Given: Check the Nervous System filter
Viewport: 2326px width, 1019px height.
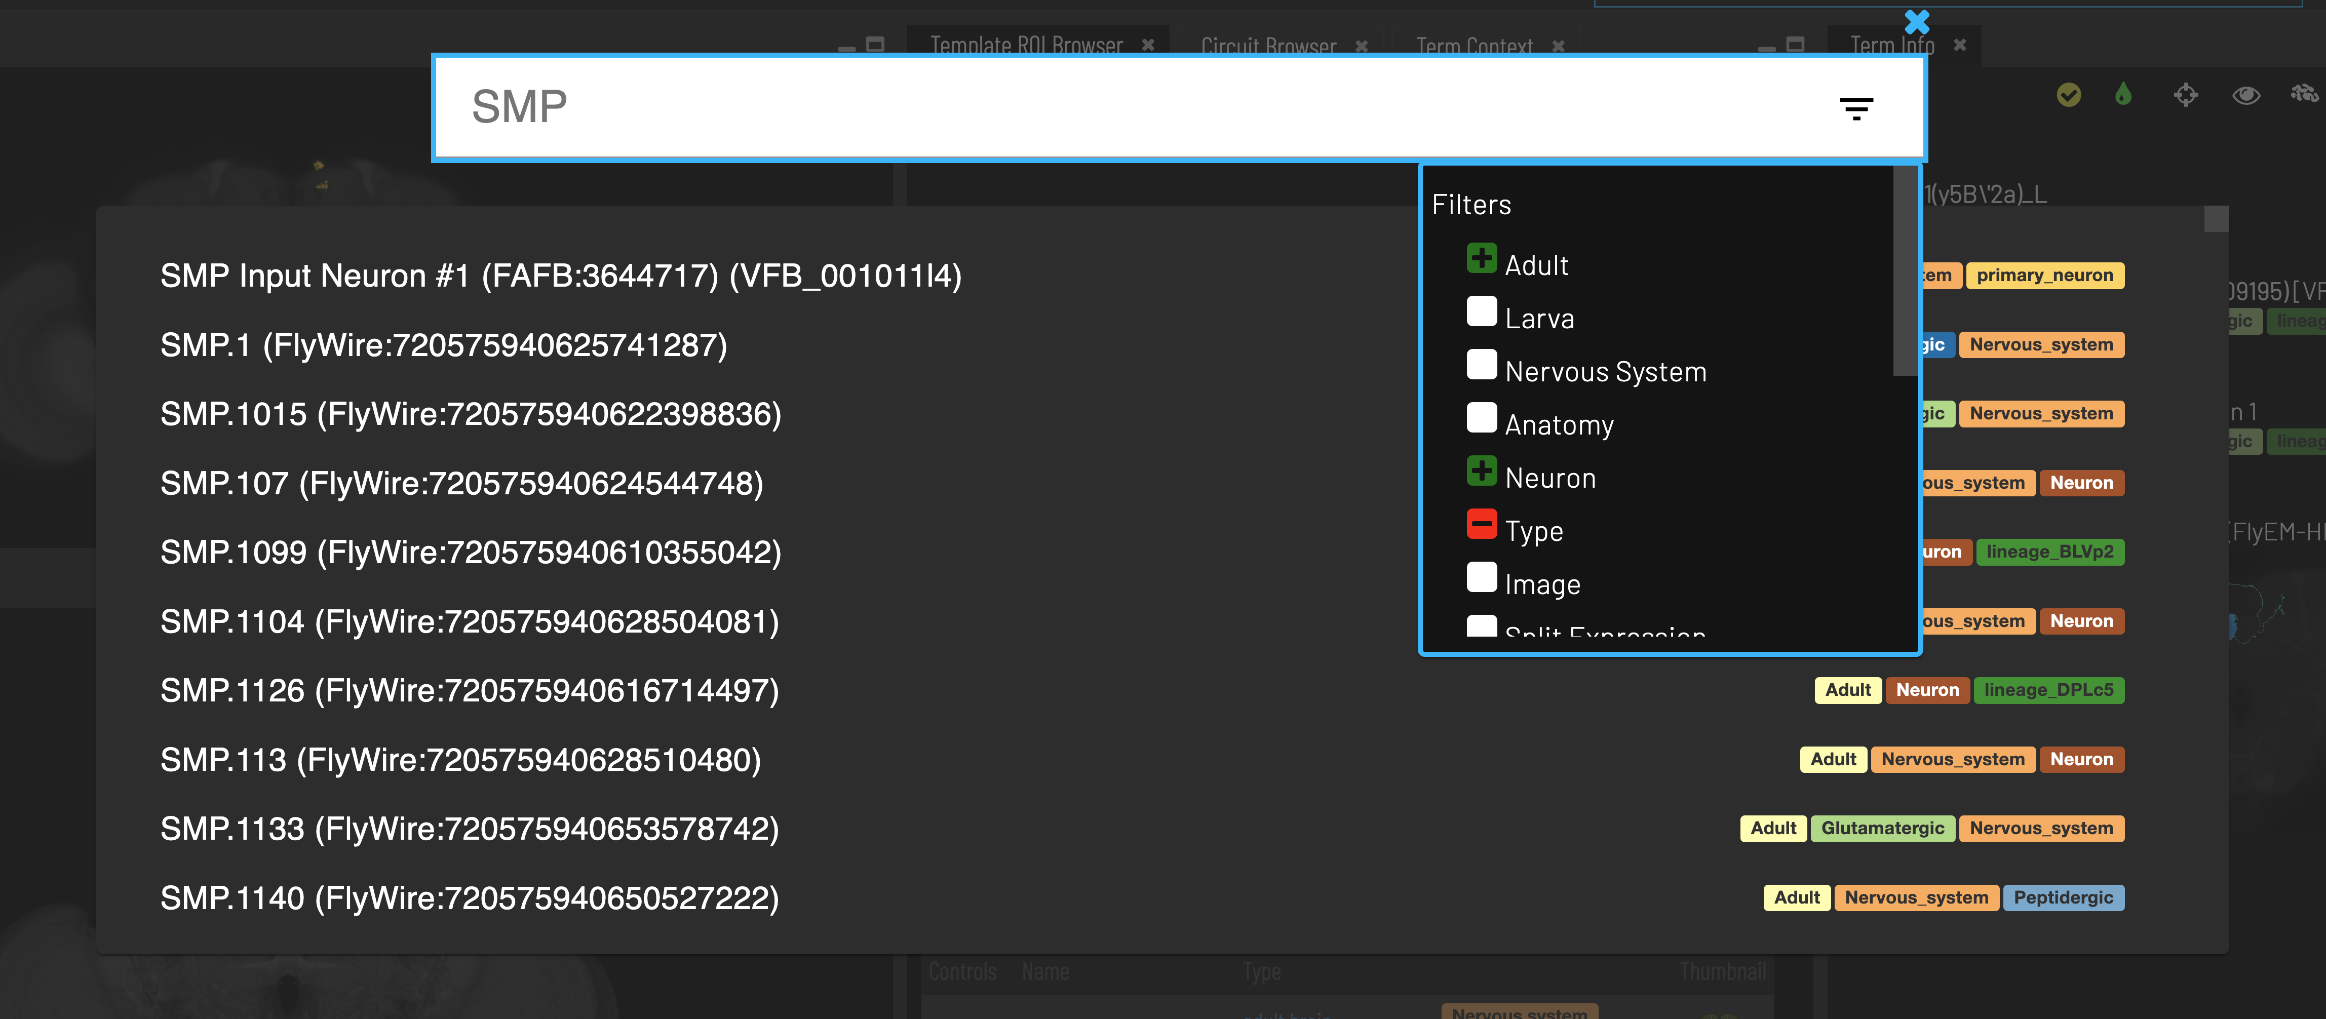Looking at the screenshot, I should click(1482, 364).
